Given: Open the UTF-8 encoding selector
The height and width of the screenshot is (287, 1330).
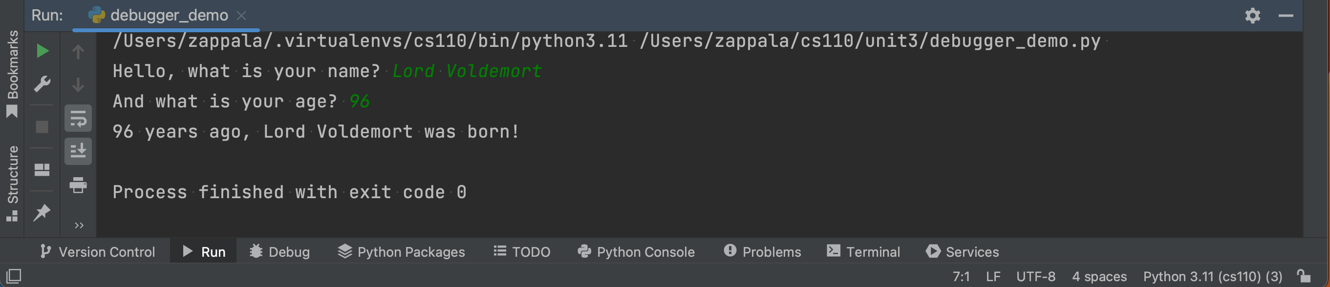Looking at the screenshot, I should coord(1036,277).
